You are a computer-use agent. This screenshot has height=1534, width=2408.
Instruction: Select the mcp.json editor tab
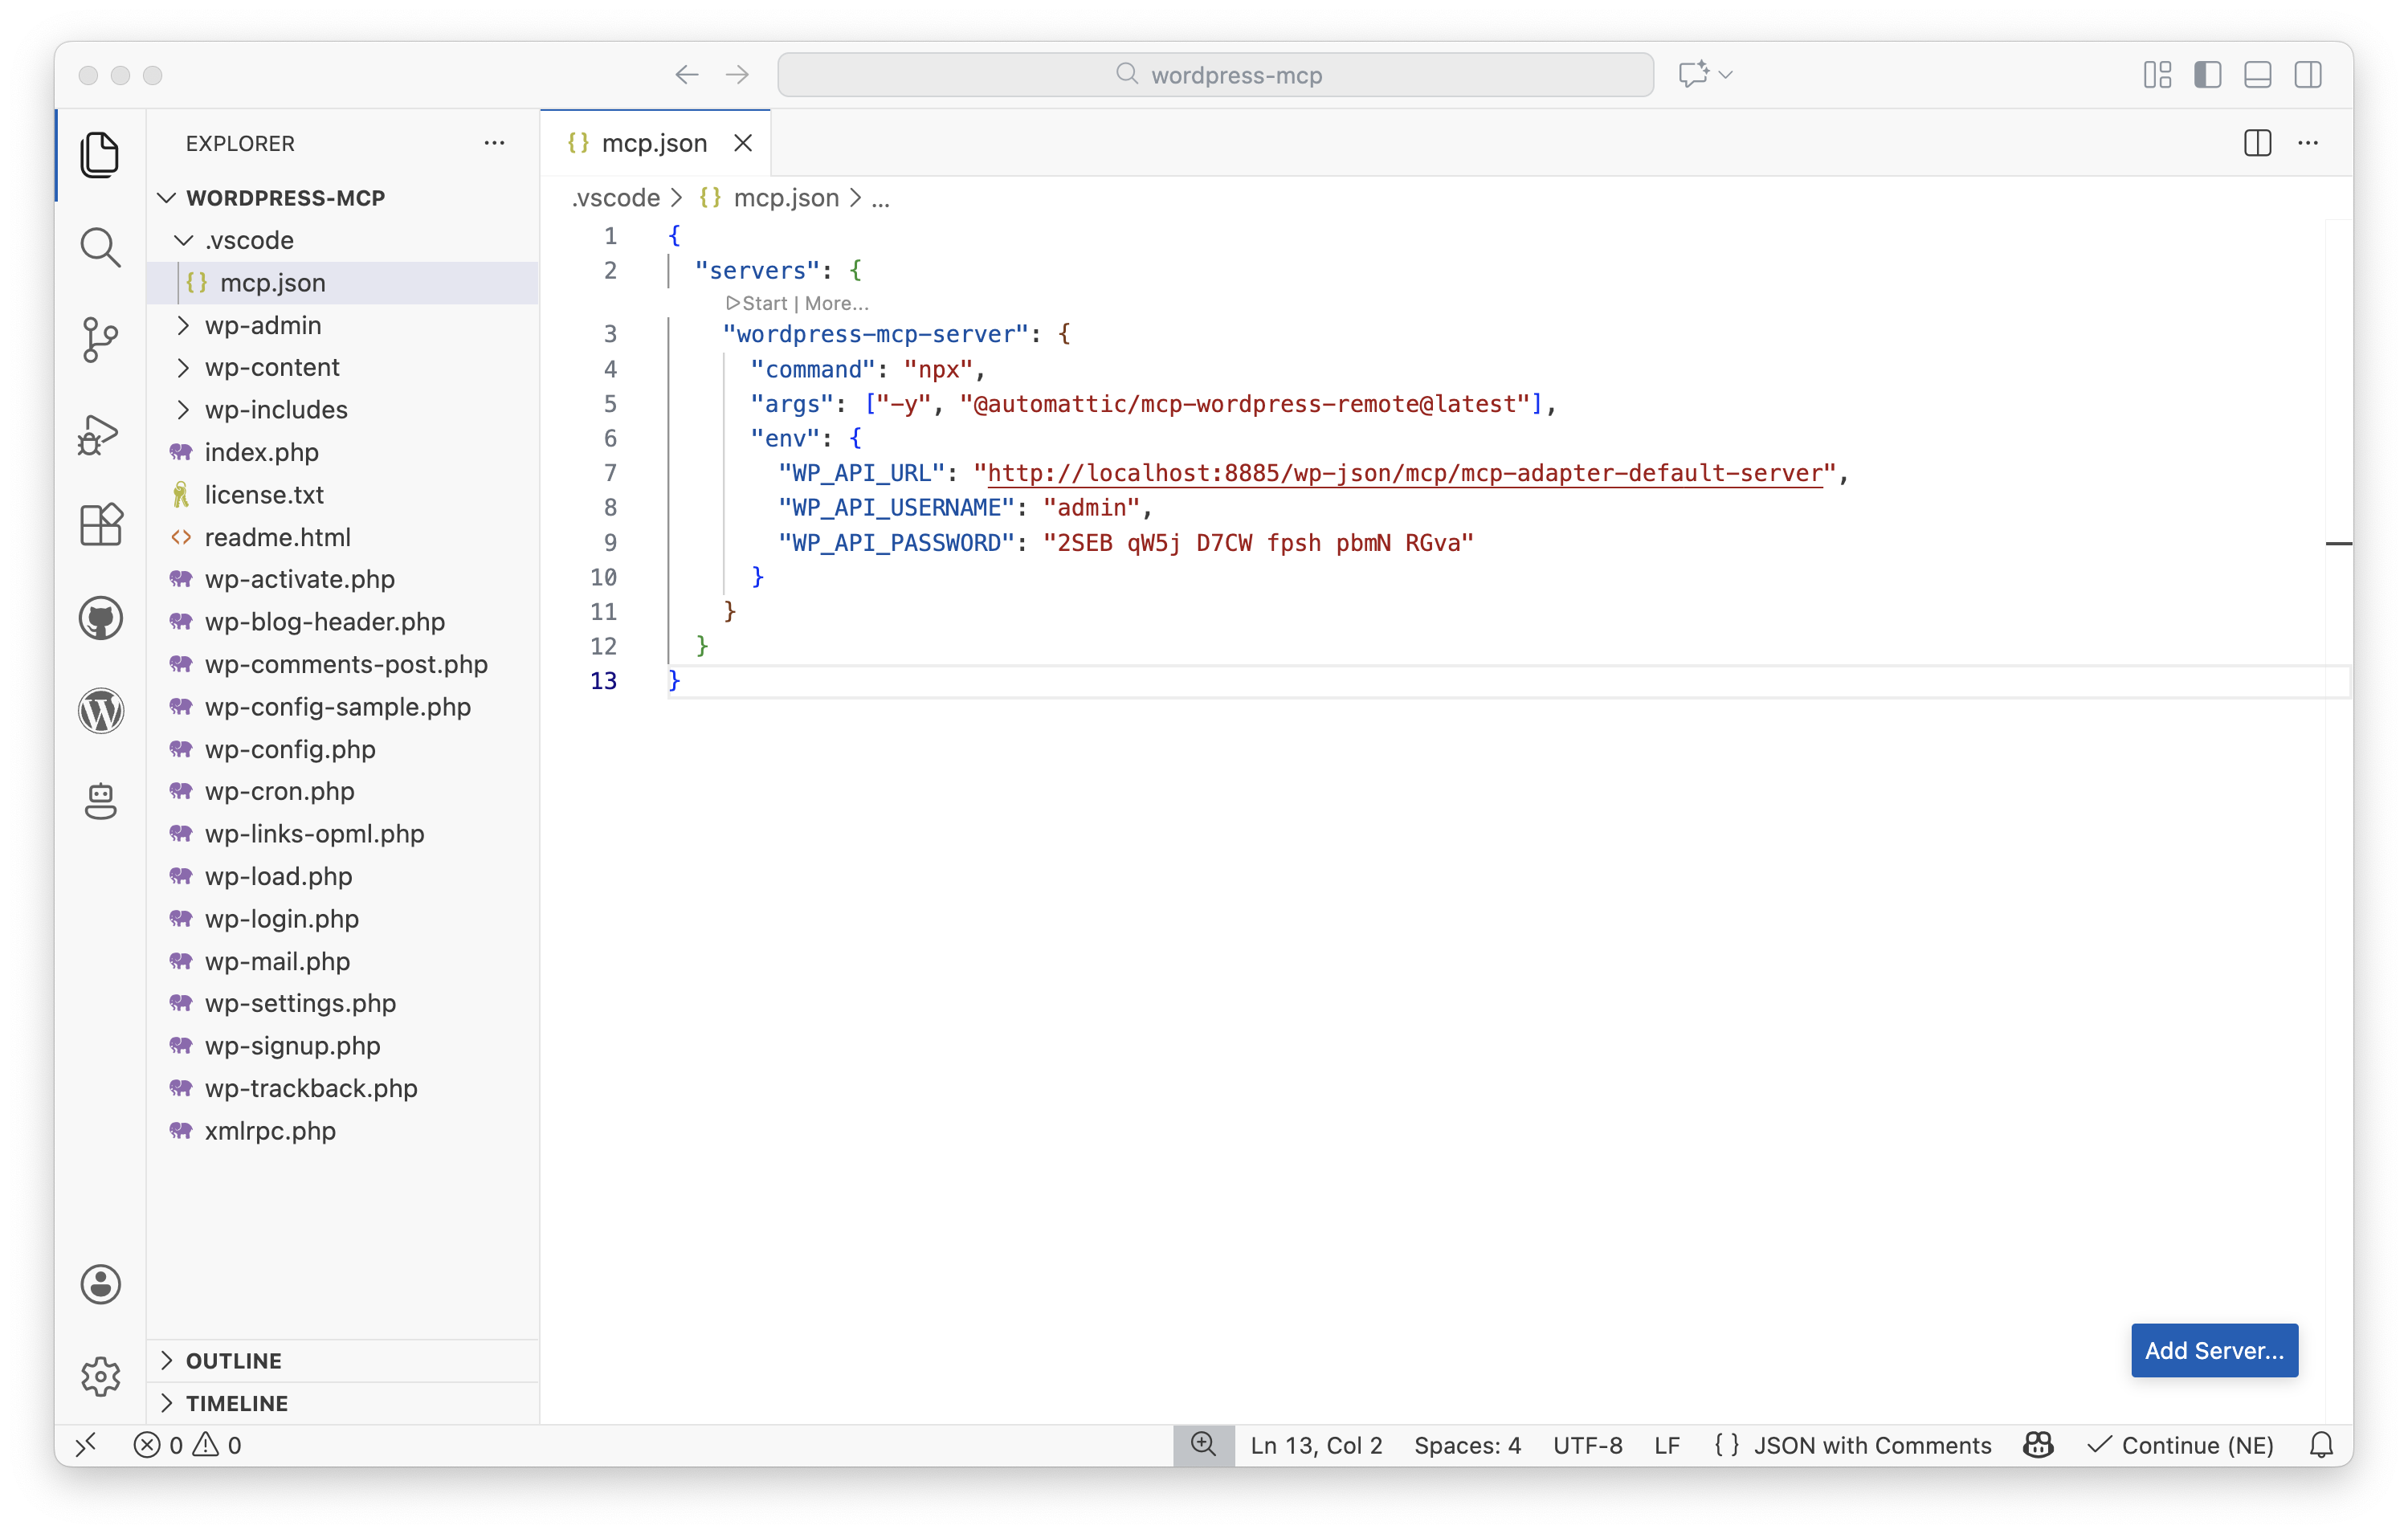pyautogui.click(x=655, y=143)
